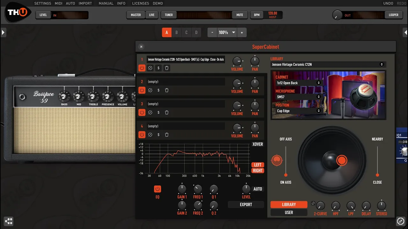Select scene A tab
The height and width of the screenshot is (229, 408).
coord(167,32)
